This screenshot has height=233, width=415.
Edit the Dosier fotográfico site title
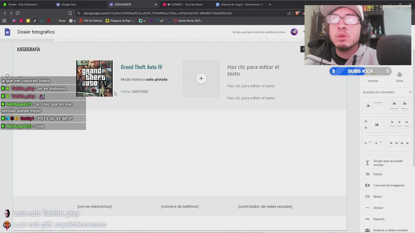tap(36, 32)
